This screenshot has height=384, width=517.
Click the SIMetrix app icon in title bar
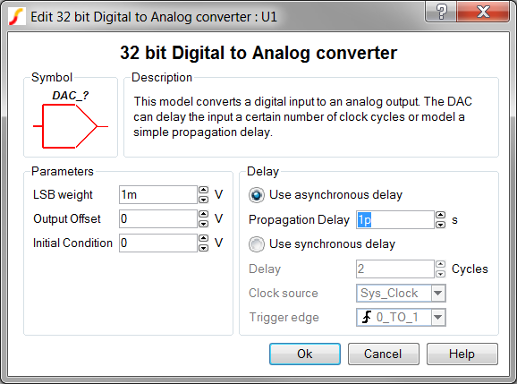click(16, 16)
